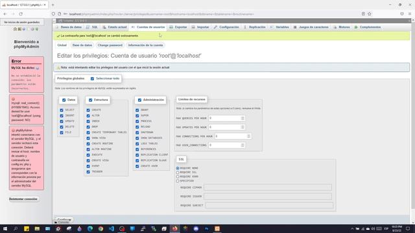The height and width of the screenshot is (233, 415).
Task: Collapse the navigation panel using top-left toggle
Action: click(x=54, y=21)
